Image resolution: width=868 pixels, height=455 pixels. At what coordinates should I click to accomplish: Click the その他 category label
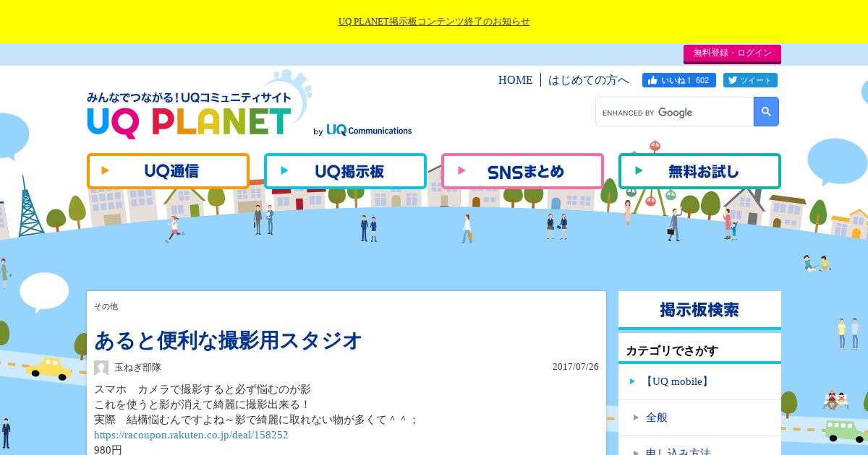(106, 306)
